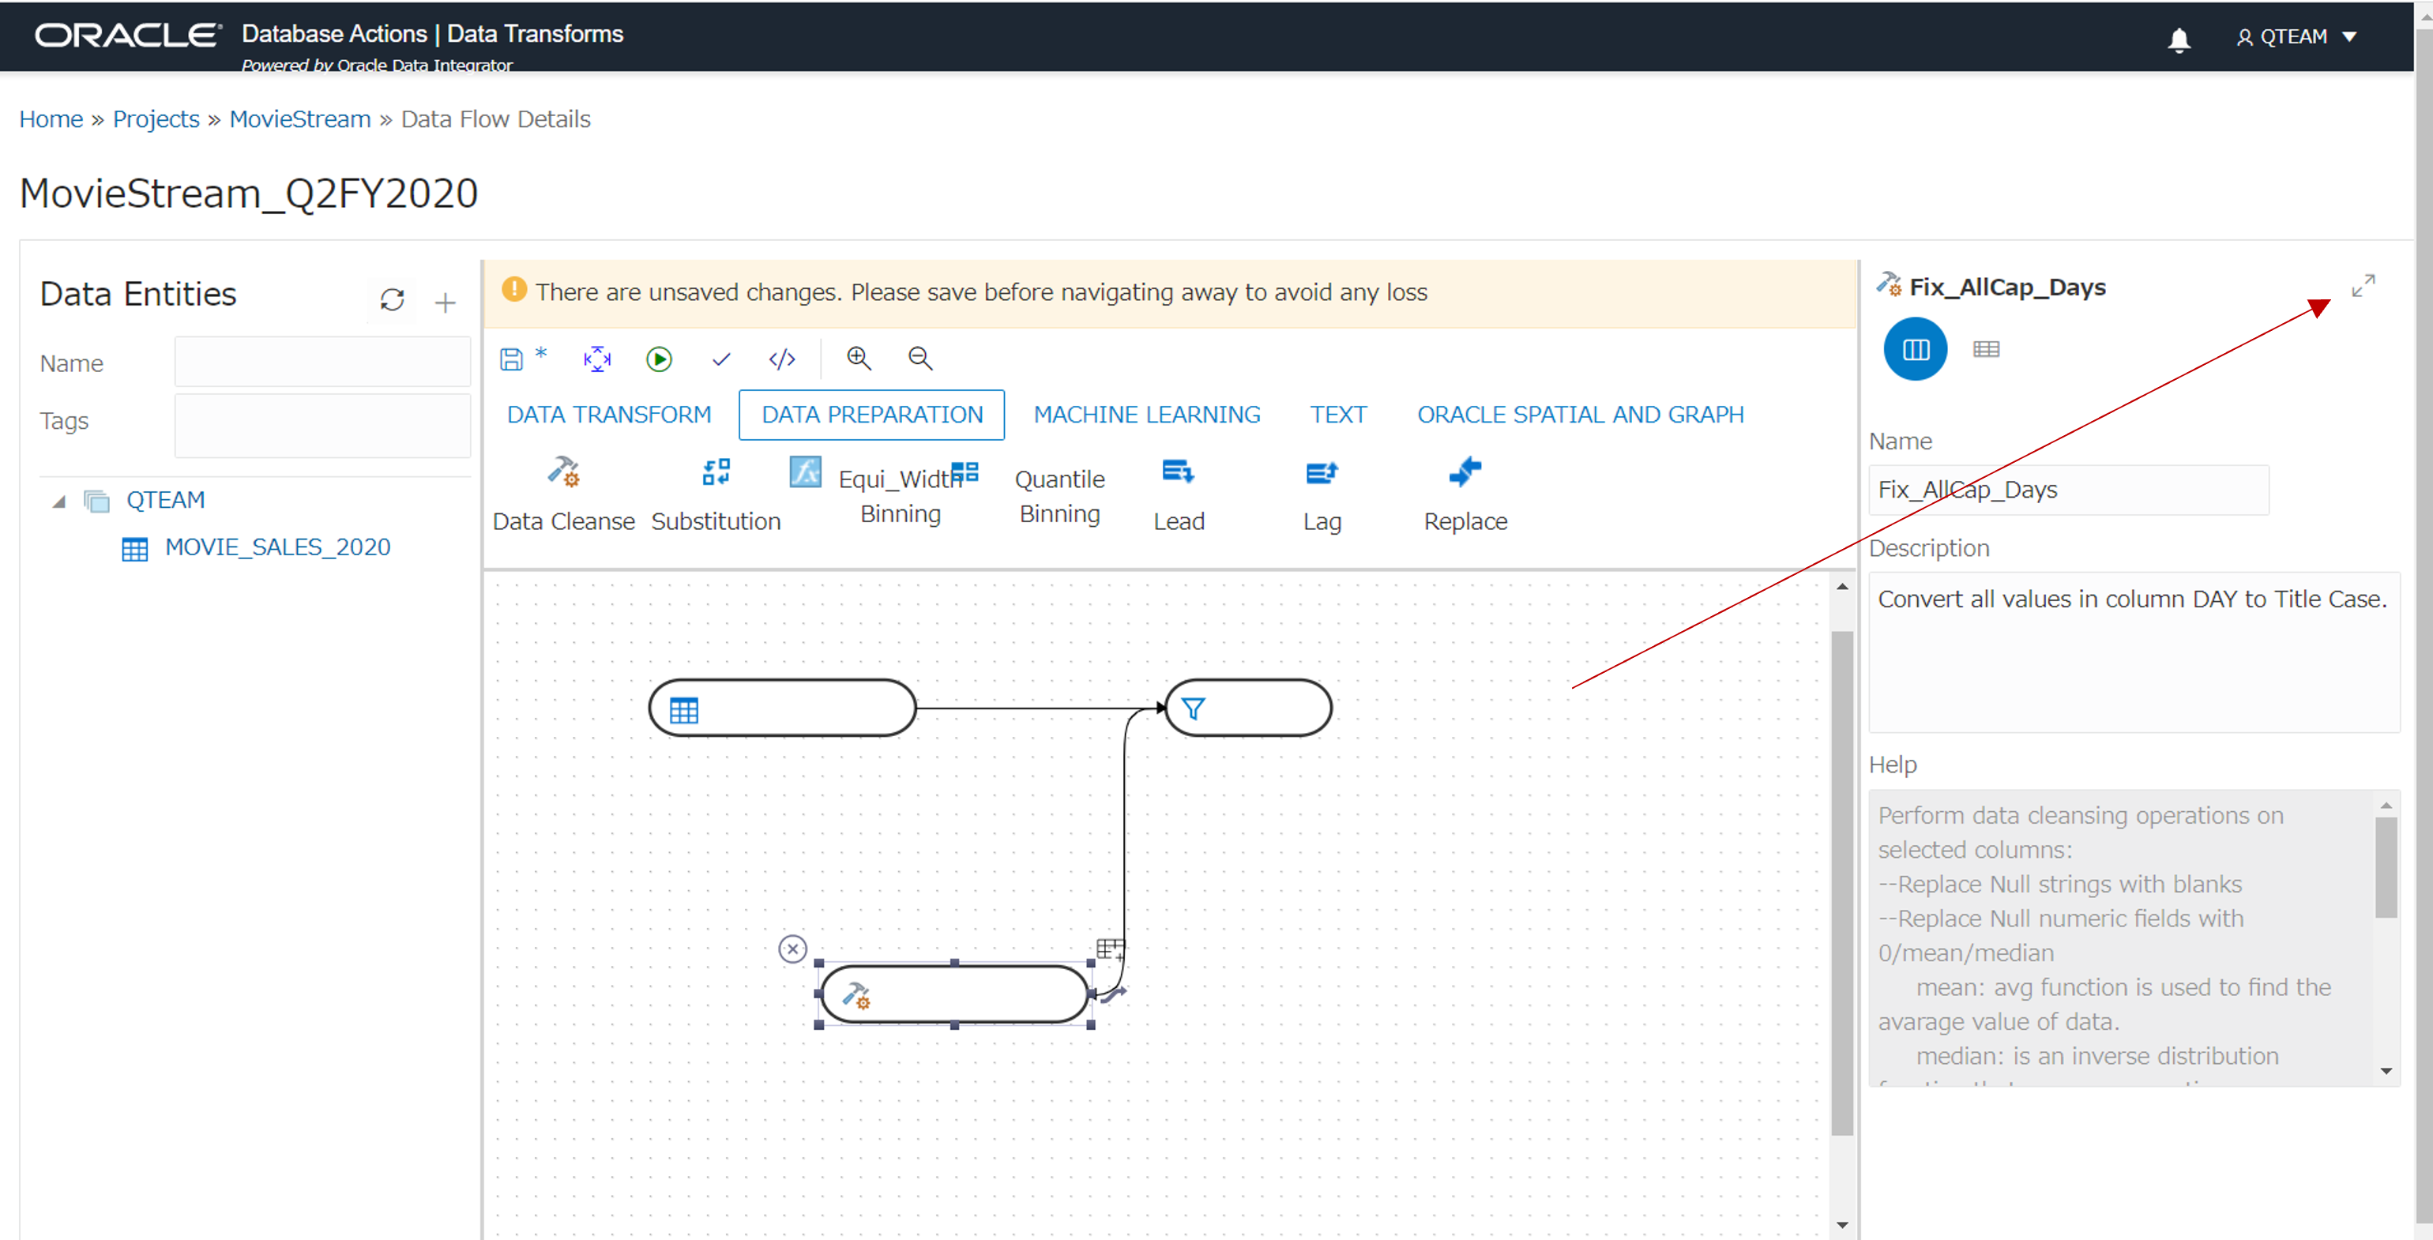The image size is (2433, 1240).
Task: Click the zoom out magnifier
Action: coord(920,358)
